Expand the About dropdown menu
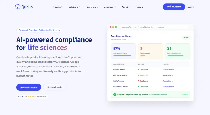This screenshot has width=210, height=115. tap(126, 7)
